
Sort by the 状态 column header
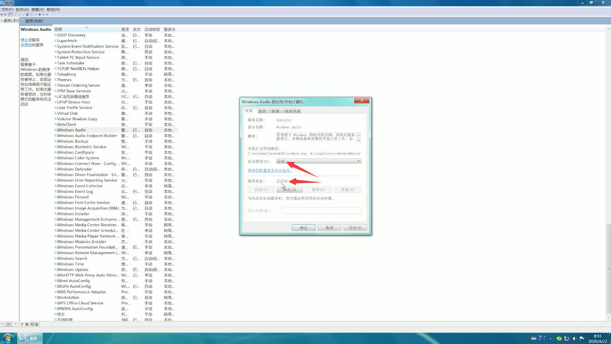tap(137, 29)
